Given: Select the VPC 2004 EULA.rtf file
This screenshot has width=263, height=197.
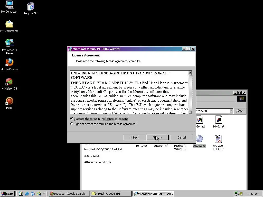Looking at the screenshot, I should [218, 142].
